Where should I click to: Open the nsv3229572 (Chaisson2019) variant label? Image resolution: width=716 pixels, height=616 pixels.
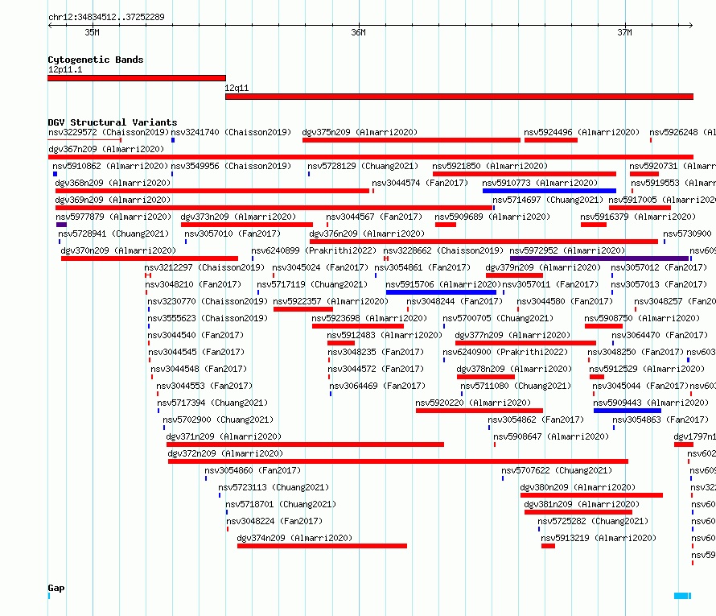click(109, 132)
